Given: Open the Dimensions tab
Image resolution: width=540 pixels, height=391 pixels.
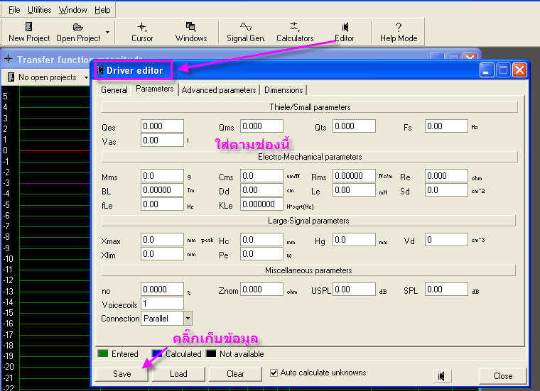Looking at the screenshot, I should click(x=283, y=90).
